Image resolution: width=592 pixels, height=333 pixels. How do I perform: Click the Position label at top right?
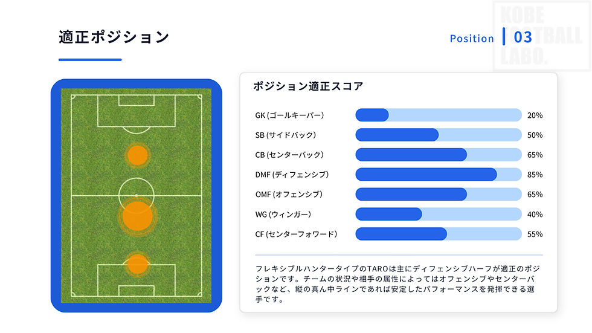point(472,39)
